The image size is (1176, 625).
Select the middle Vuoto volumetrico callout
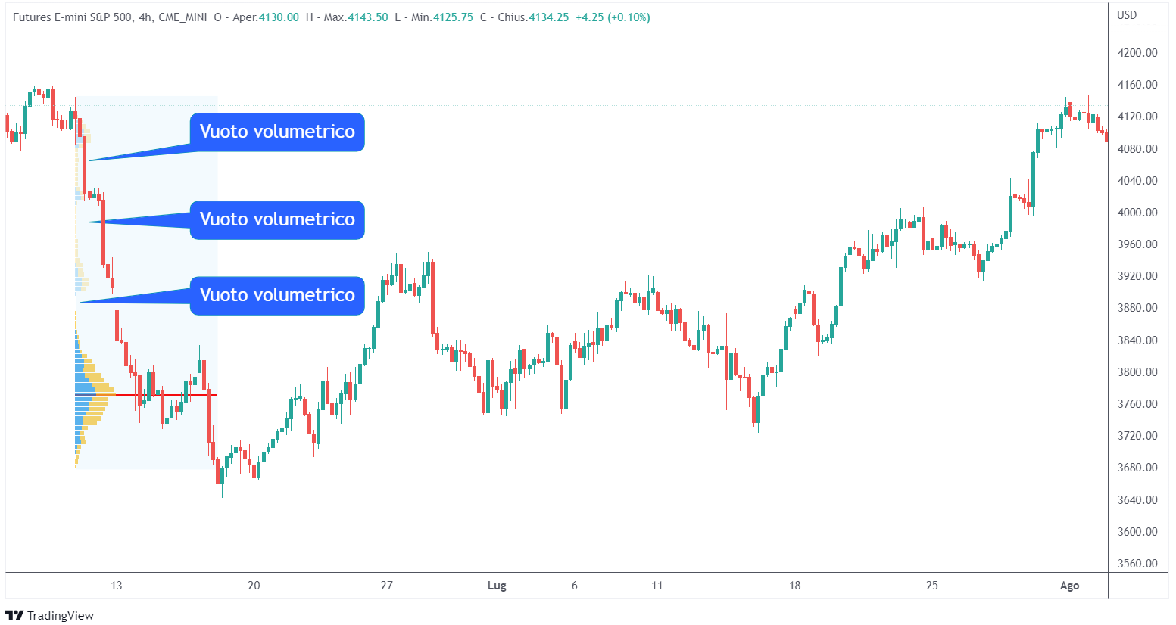277,220
